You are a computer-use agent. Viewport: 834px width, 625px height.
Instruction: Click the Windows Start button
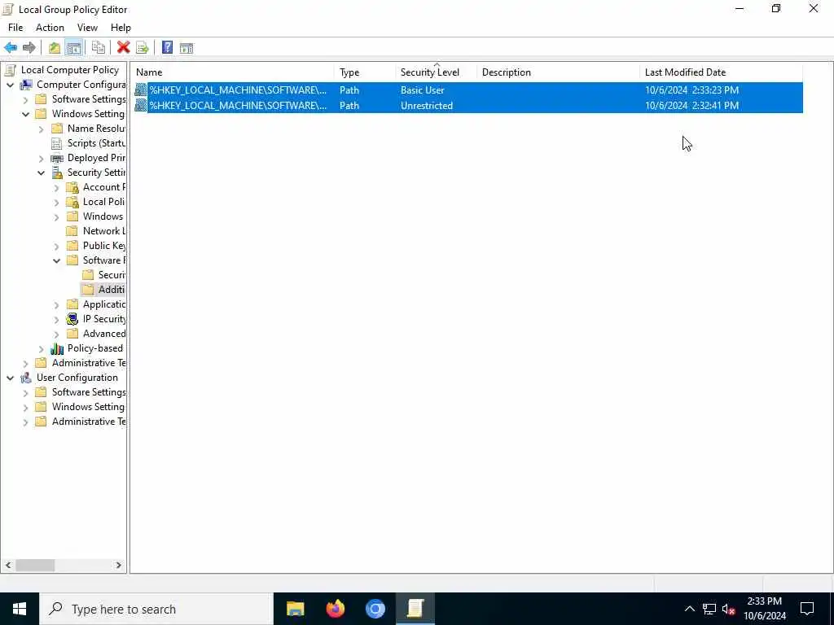pos(20,609)
